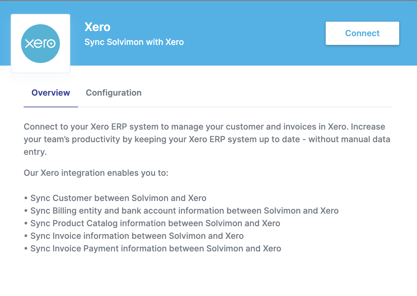This screenshot has width=417, height=296.
Task: Click the "Sync Customer" feature line
Action: [118, 198]
